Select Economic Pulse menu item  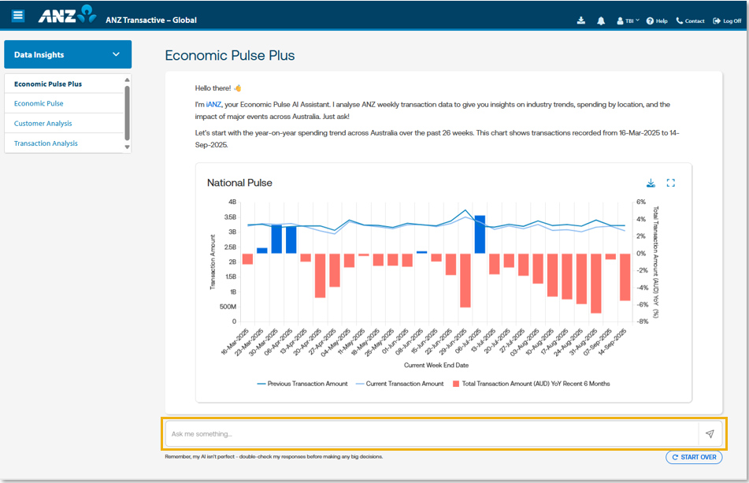coord(39,103)
